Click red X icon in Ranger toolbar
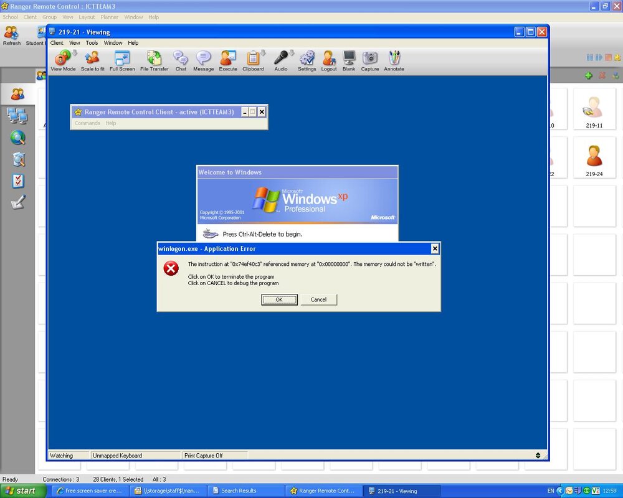 [x=602, y=75]
